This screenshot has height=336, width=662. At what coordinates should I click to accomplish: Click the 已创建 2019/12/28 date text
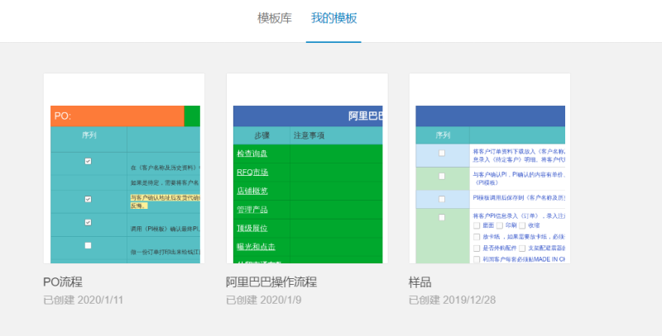(452, 301)
